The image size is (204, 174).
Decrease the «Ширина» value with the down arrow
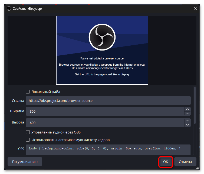[x=187, y=113]
